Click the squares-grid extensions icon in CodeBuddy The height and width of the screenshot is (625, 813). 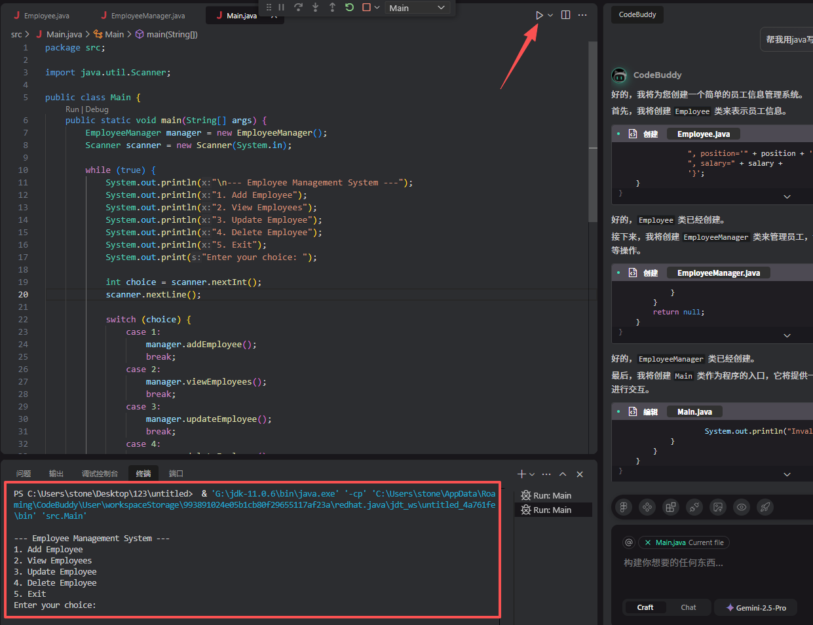pyautogui.click(x=671, y=506)
